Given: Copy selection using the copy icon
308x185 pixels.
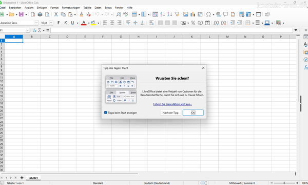Looking at the screenshot, I should (63, 14).
